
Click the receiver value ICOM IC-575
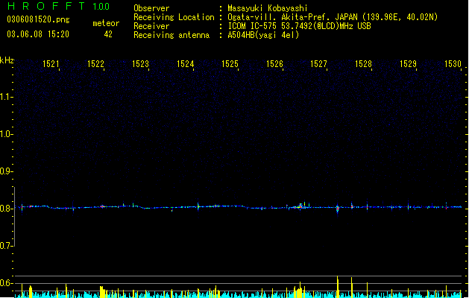[252, 26]
